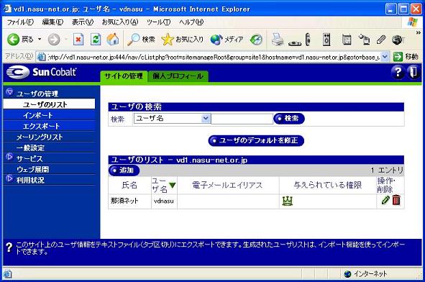Open the 編集(E) menu

(x=52, y=22)
